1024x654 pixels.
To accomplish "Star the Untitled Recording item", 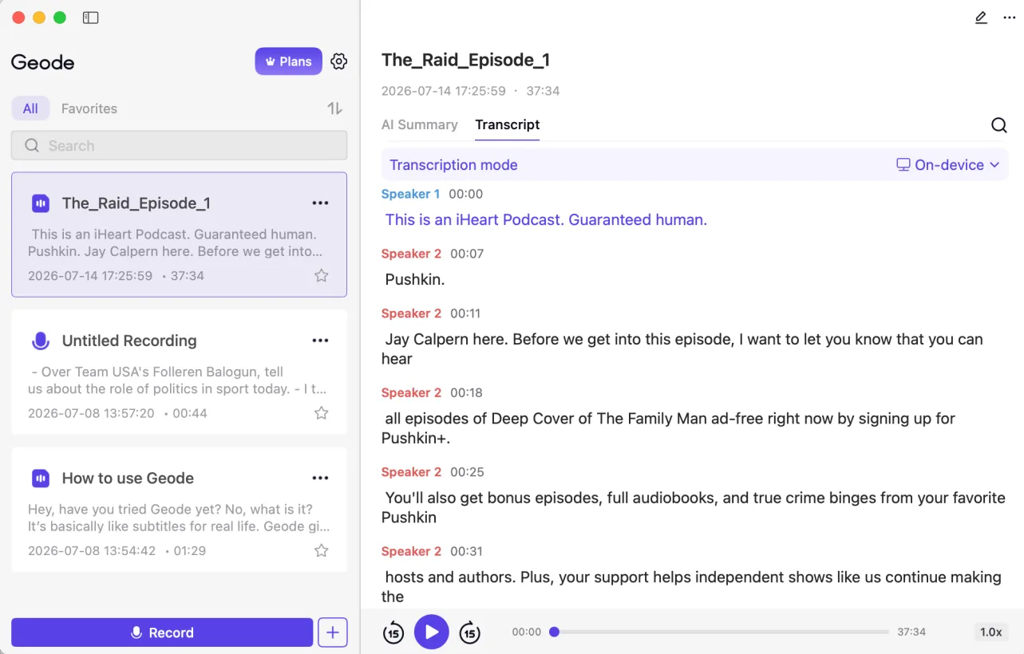I will tap(322, 413).
